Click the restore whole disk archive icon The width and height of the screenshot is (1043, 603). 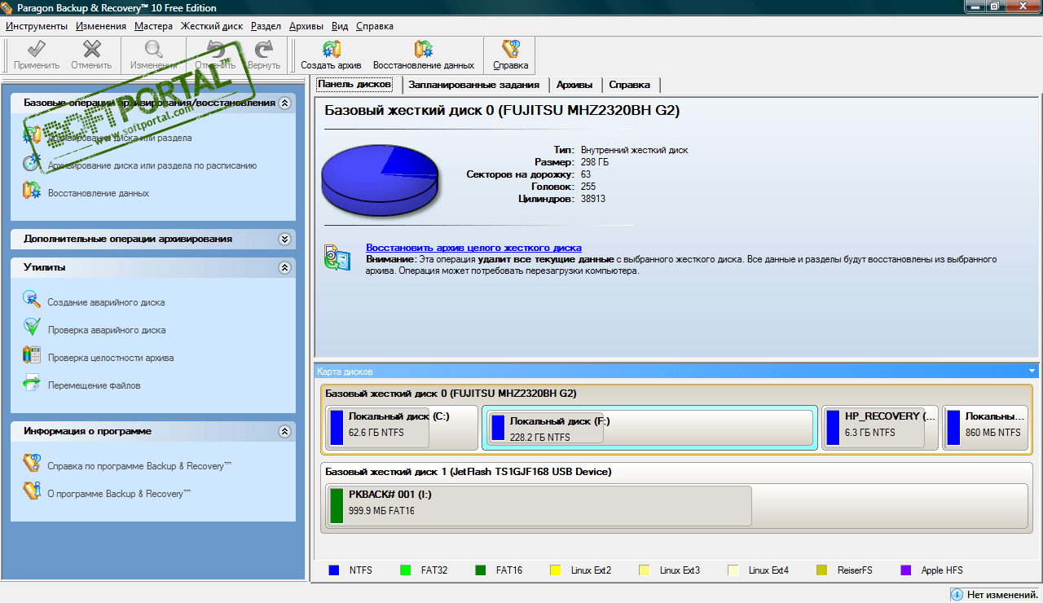pyautogui.click(x=337, y=257)
